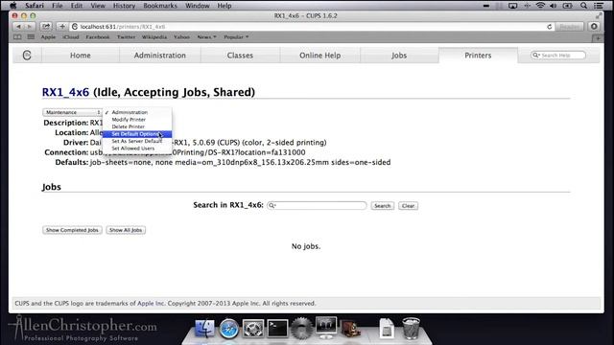Viewport: 614px width, 345px height.
Task: Open the gear-shaped app in the Dock
Action: pos(301,328)
